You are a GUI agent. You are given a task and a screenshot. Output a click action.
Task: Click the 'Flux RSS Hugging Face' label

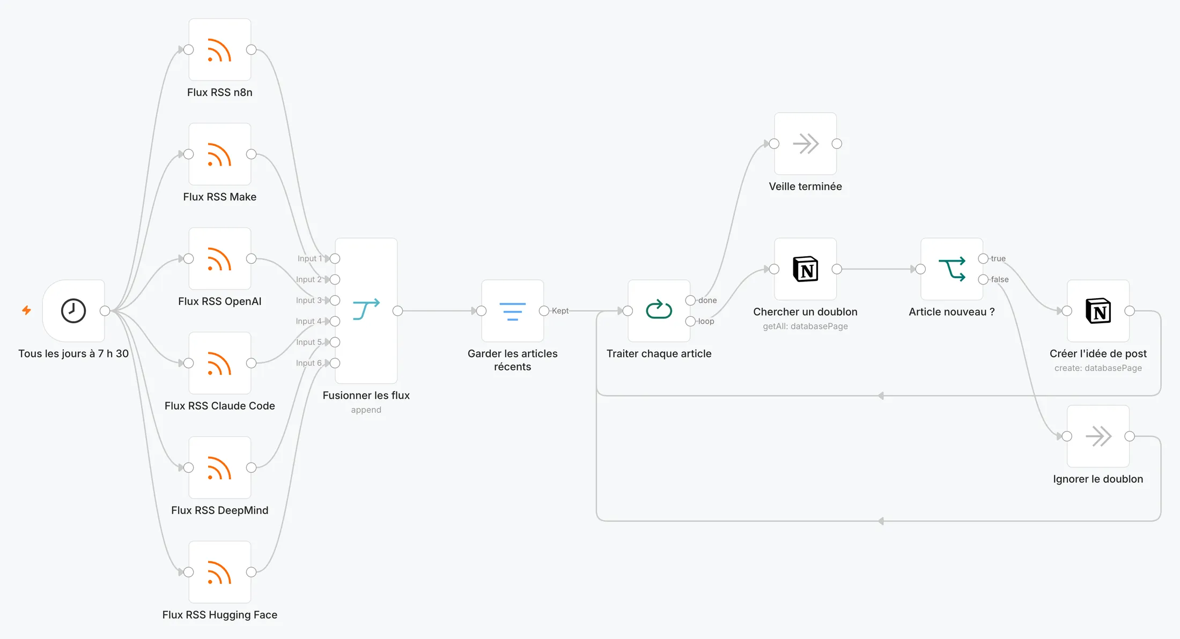coord(220,615)
